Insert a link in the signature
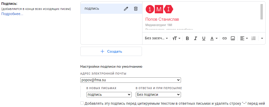 (x=225, y=38)
